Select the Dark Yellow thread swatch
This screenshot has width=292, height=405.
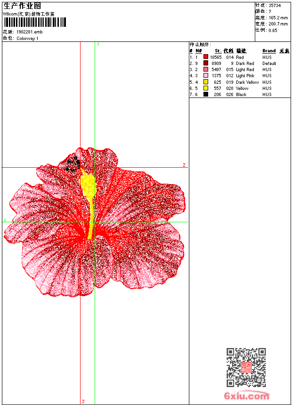(x=206, y=82)
